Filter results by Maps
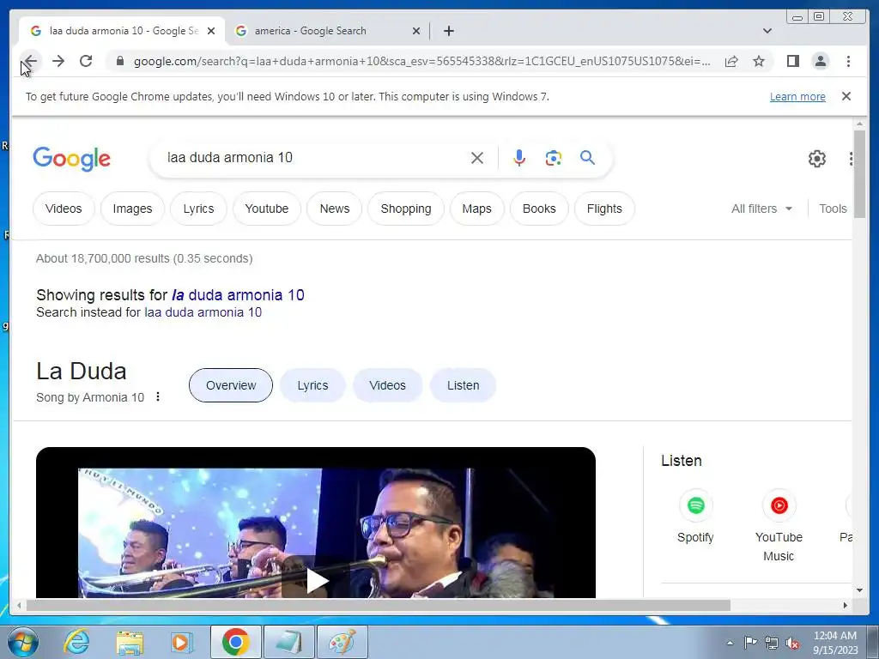The image size is (879, 659). pos(476,209)
